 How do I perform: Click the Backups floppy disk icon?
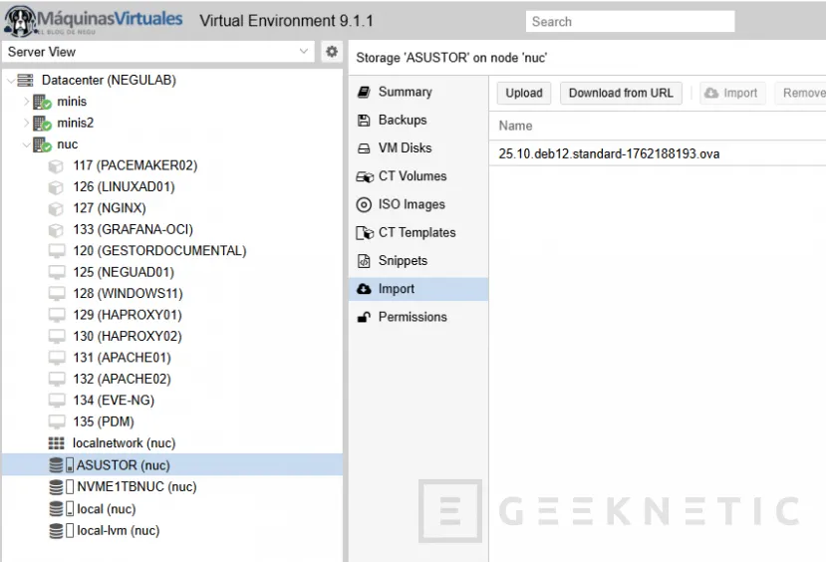[x=364, y=121]
